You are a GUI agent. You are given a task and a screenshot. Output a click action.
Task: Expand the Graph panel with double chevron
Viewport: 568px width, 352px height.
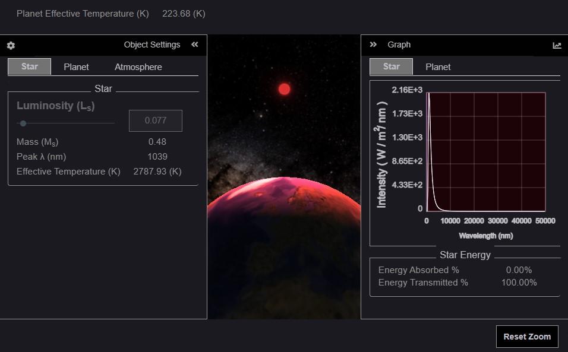pyautogui.click(x=373, y=44)
